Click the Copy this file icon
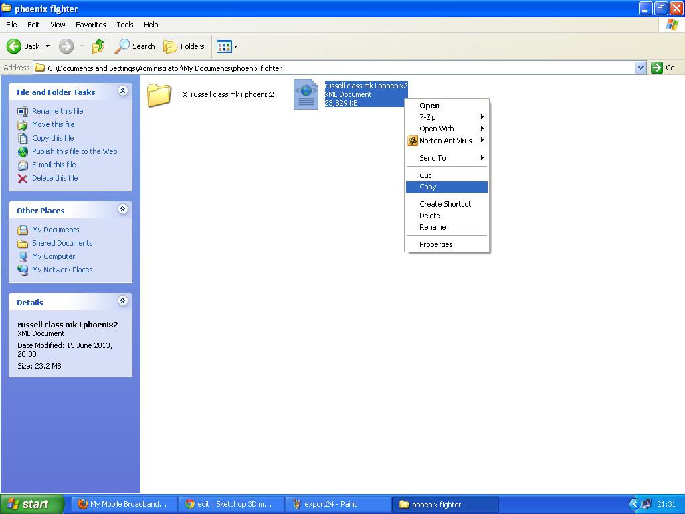This screenshot has width=685, height=514. coord(23,138)
